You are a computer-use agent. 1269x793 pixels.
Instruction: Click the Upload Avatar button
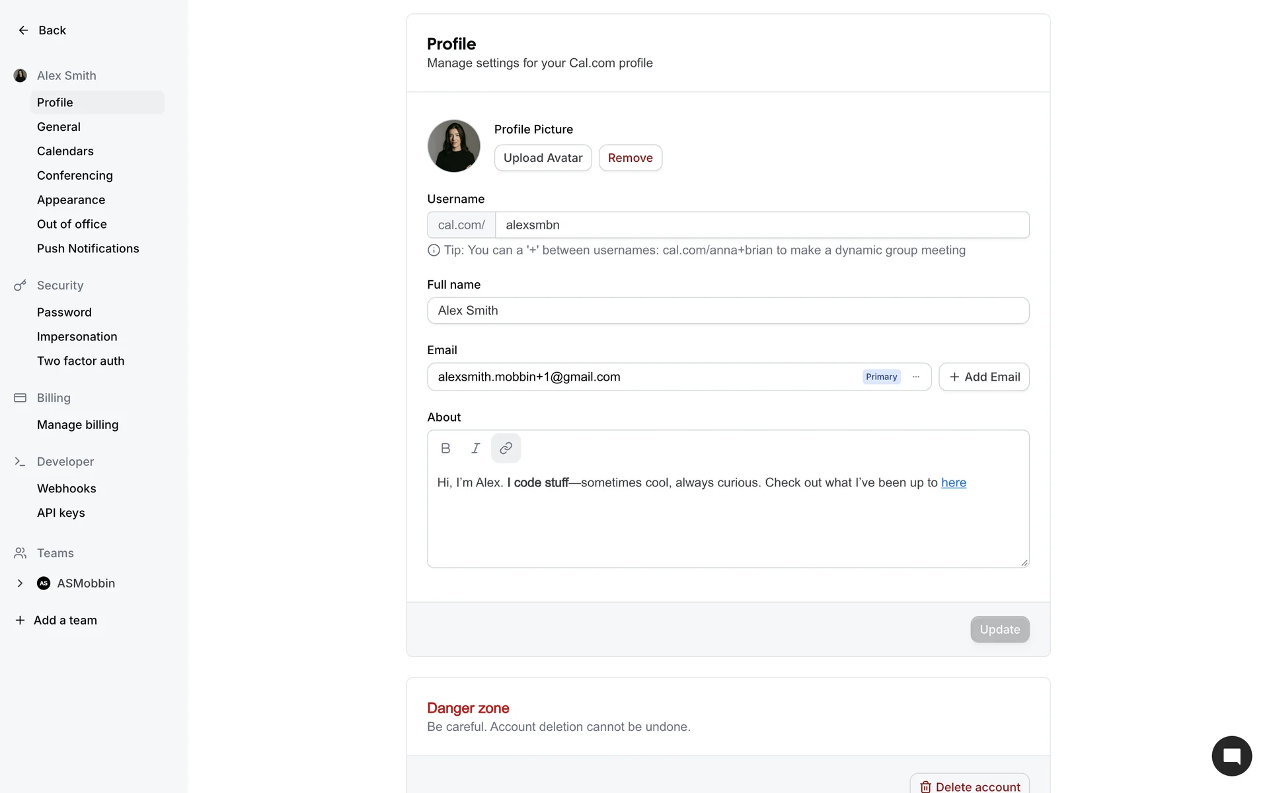(543, 158)
